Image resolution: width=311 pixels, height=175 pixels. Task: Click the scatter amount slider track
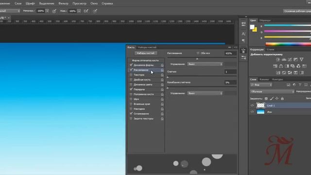[x=202, y=58]
